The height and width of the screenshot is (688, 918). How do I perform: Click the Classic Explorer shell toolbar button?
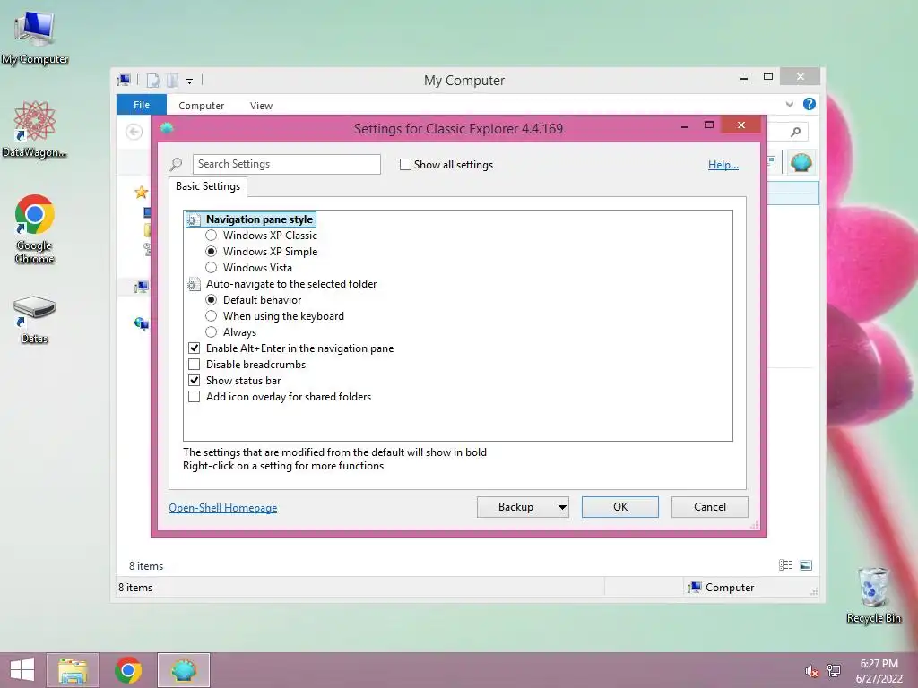coord(801,162)
